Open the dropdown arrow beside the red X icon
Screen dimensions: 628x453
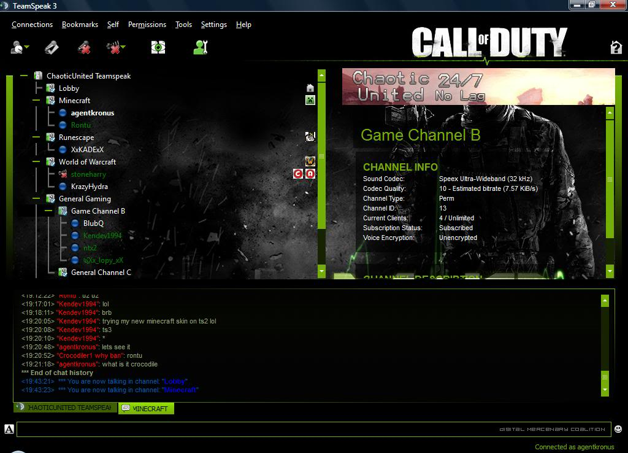click(123, 47)
